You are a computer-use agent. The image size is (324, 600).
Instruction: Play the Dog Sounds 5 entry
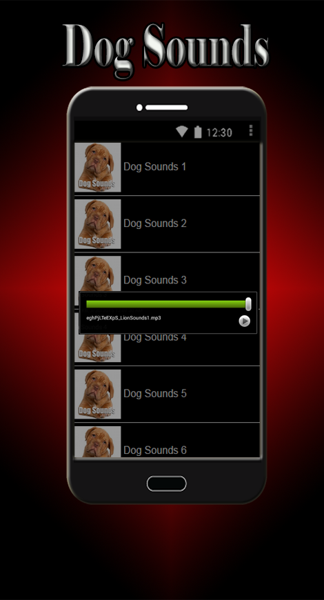(x=167, y=394)
